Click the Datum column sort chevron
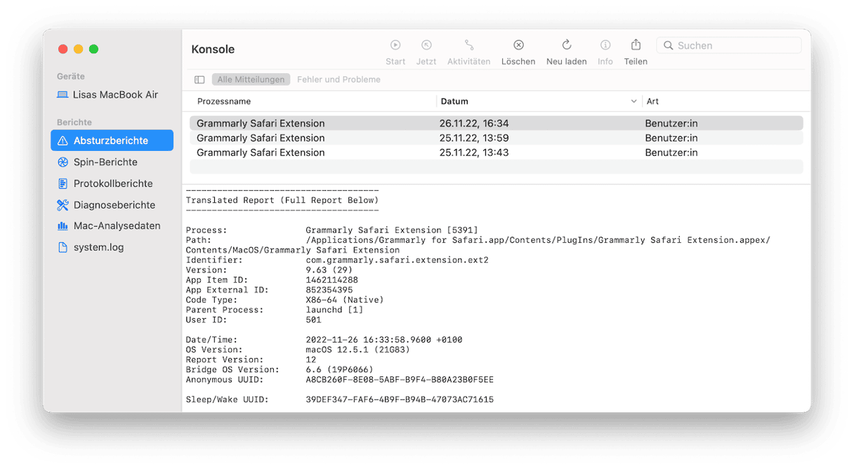Image resolution: width=854 pixels, height=469 pixels. tap(634, 102)
